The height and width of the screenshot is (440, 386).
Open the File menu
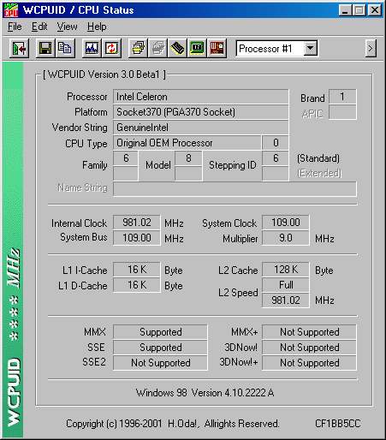[x=15, y=27]
